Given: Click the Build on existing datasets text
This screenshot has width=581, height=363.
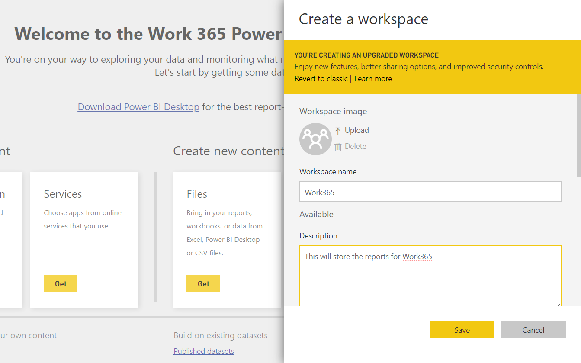Looking at the screenshot, I should click(x=221, y=335).
